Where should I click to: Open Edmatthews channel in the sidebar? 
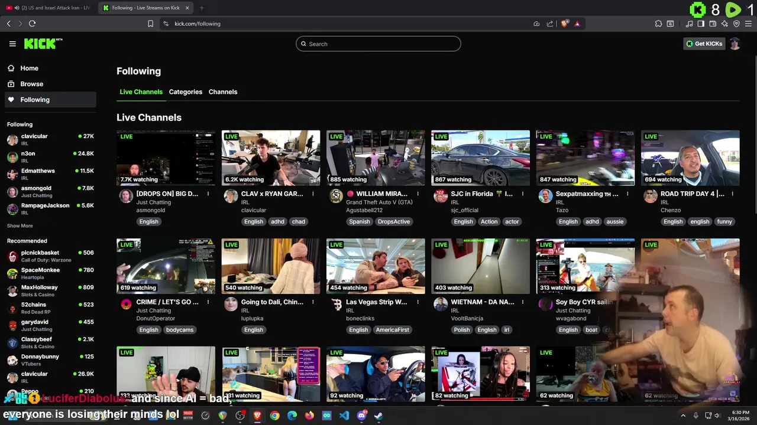pos(50,174)
